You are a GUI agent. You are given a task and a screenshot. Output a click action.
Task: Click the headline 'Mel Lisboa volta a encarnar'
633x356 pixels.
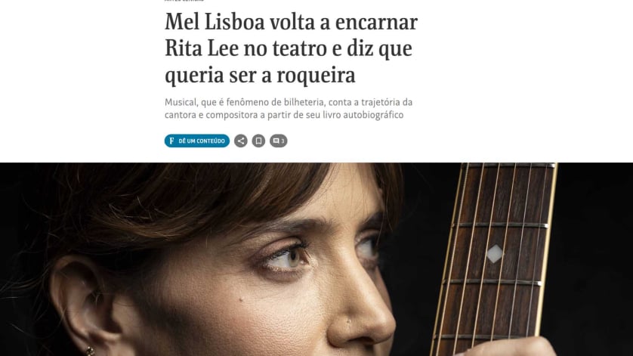click(291, 21)
